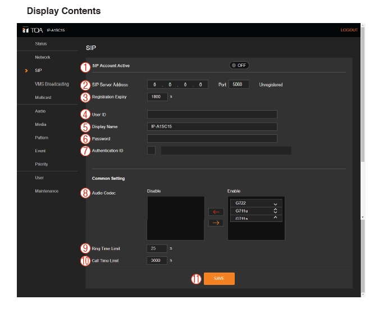Click the LOGOUT link
Screen dimensions: 383x313
[349, 30]
